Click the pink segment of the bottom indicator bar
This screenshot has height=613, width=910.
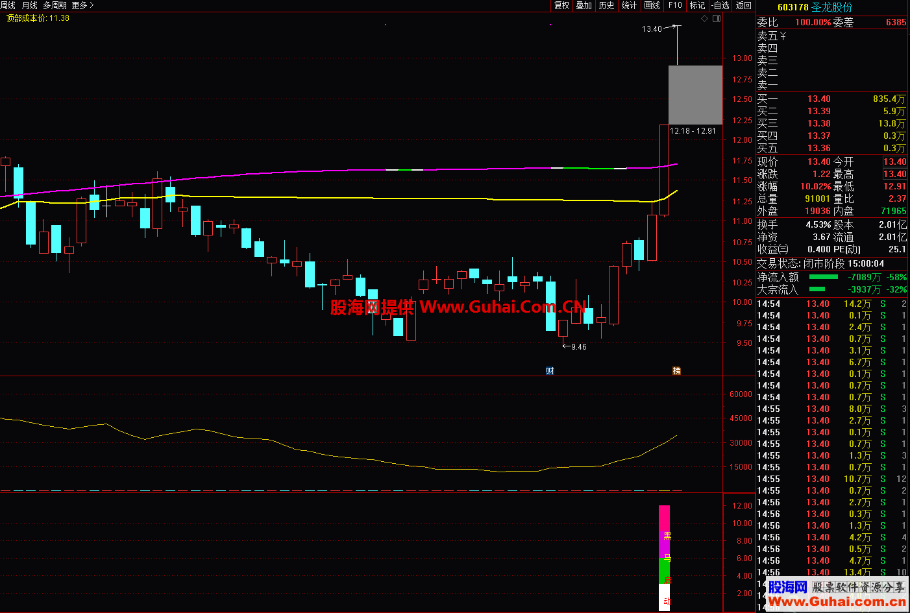(664, 518)
